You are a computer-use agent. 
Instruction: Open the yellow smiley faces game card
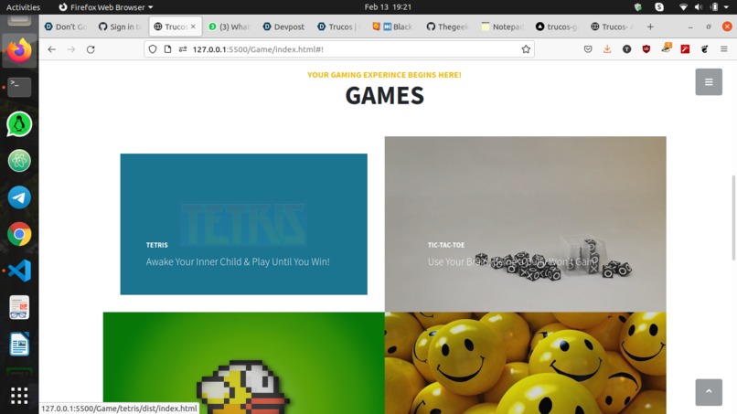[525, 363]
